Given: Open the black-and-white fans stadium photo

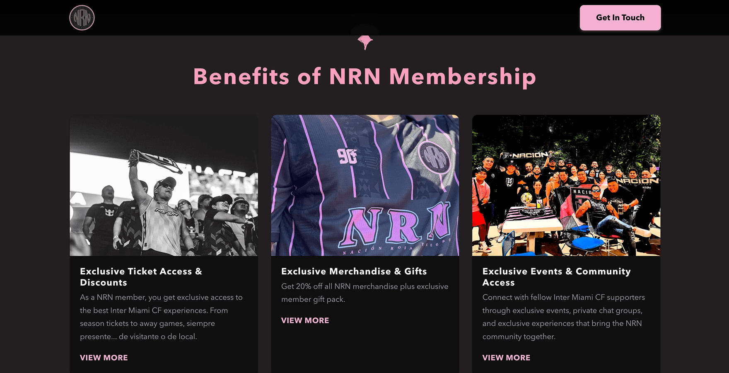Looking at the screenshot, I should point(164,185).
